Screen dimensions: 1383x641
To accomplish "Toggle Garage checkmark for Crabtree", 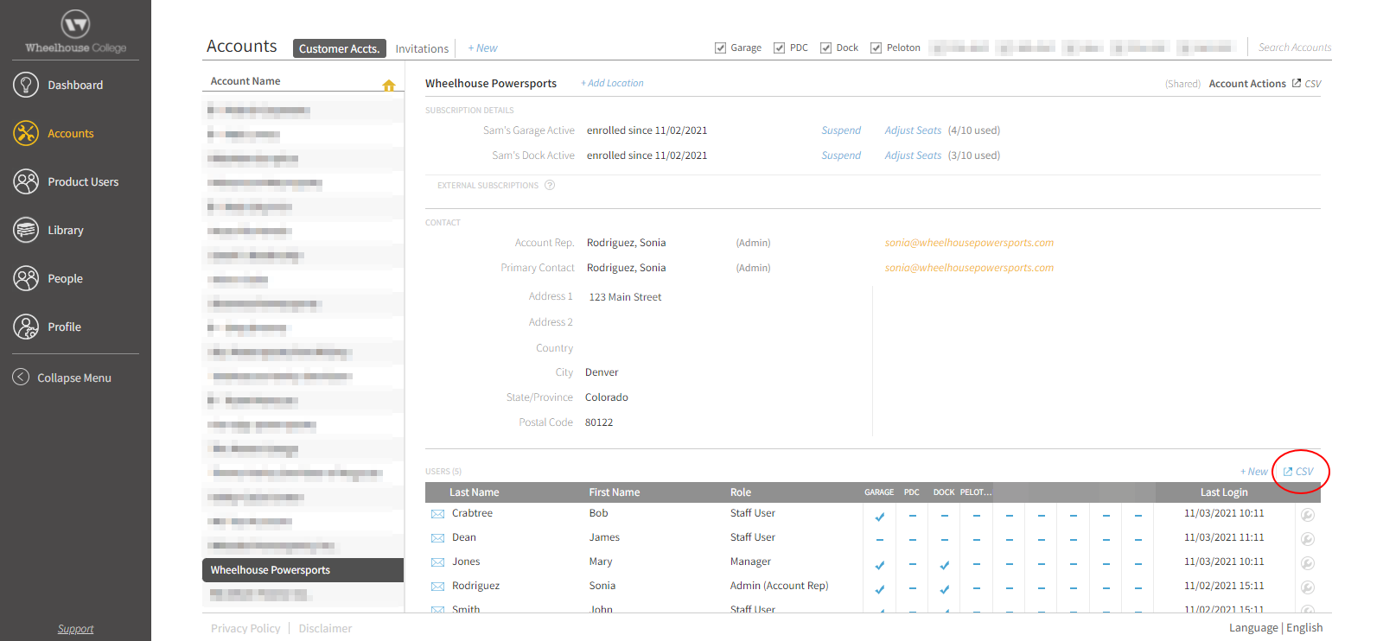I will click(880, 517).
